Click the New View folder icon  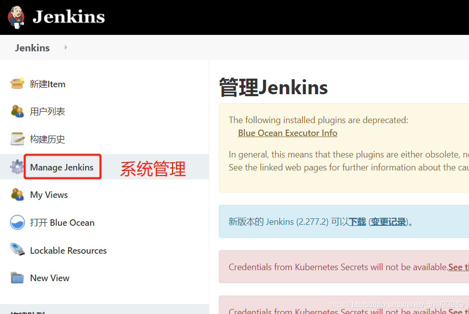pyautogui.click(x=17, y=278)
